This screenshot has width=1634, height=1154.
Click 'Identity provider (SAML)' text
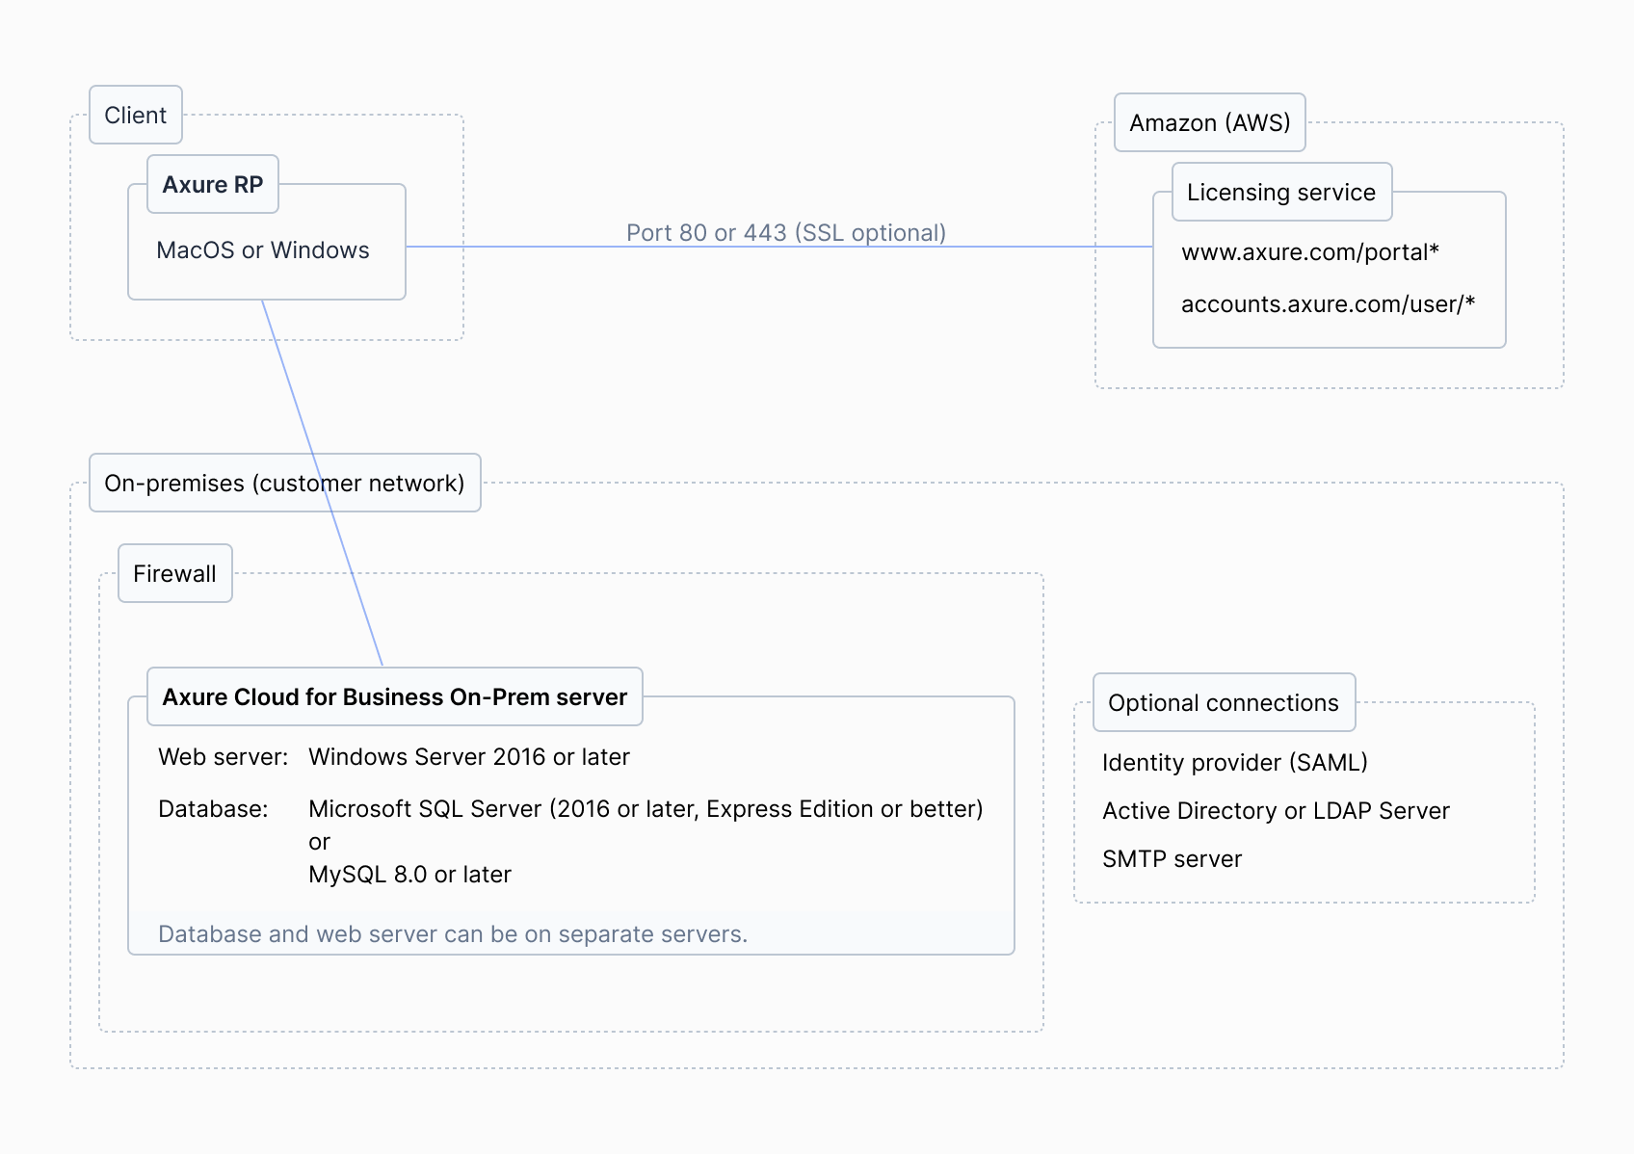pyautogui.click(x=1235, y=763)
